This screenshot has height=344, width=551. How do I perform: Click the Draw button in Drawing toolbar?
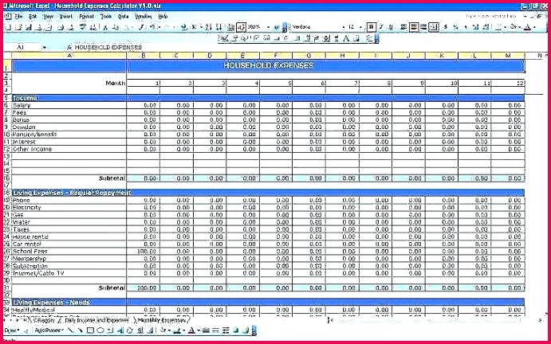click(11, 330)
